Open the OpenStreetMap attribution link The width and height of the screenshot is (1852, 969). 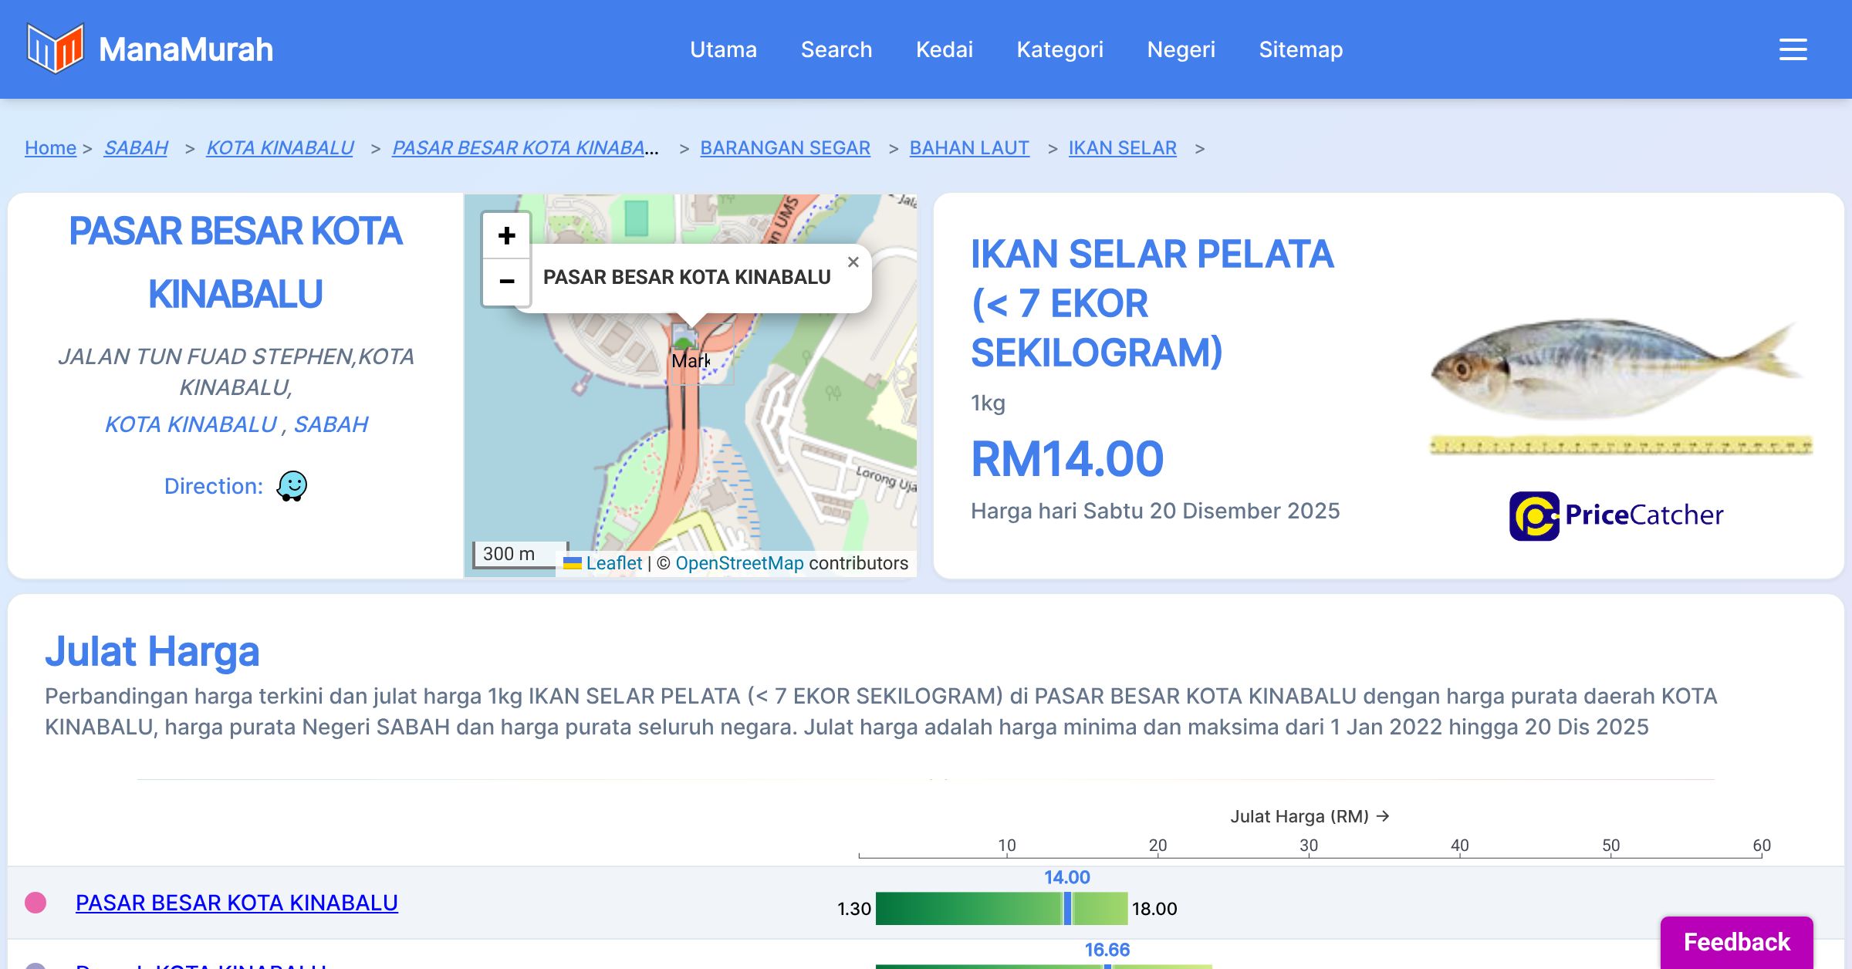739,563
